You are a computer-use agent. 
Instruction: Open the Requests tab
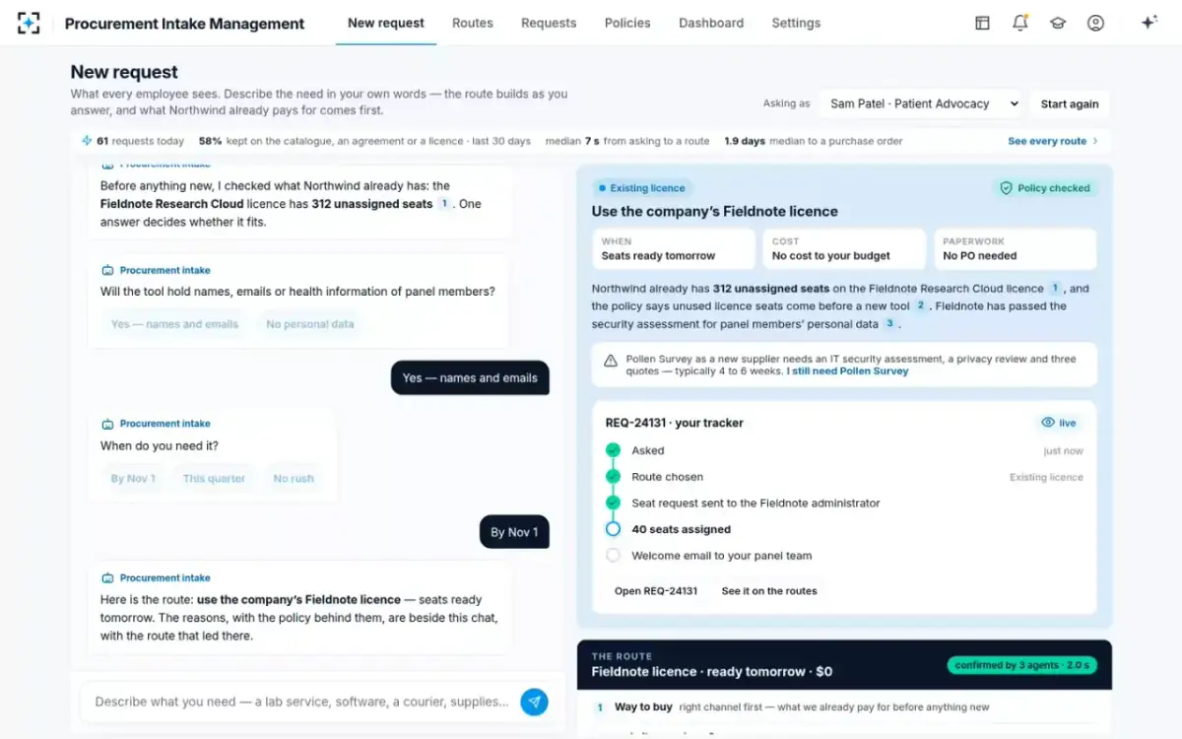pyautogui.click(x=549, y=23)
